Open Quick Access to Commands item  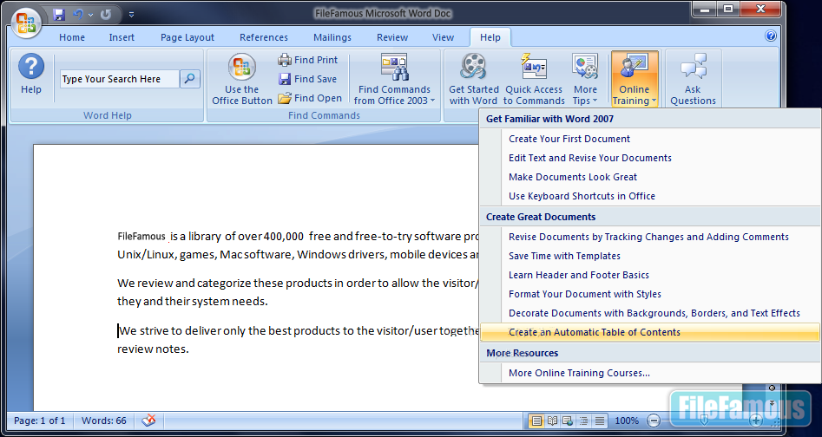[x=534, y=79]
